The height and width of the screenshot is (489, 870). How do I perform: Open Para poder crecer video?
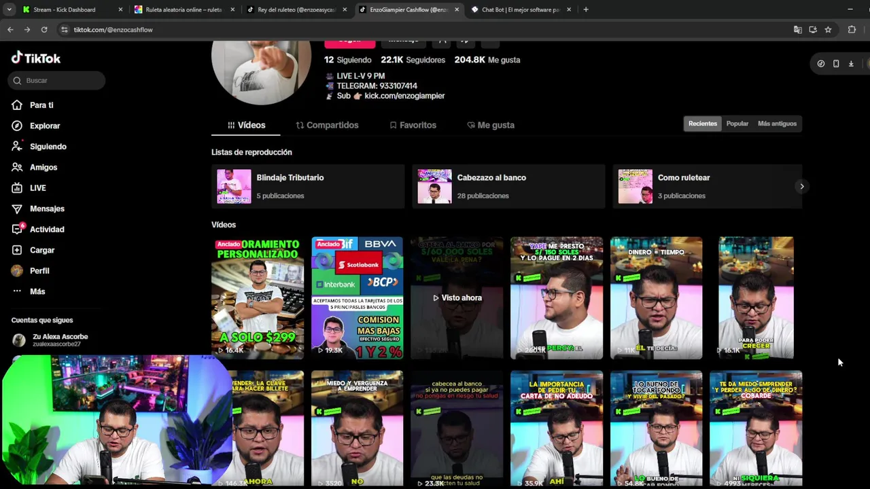[756, 297]
